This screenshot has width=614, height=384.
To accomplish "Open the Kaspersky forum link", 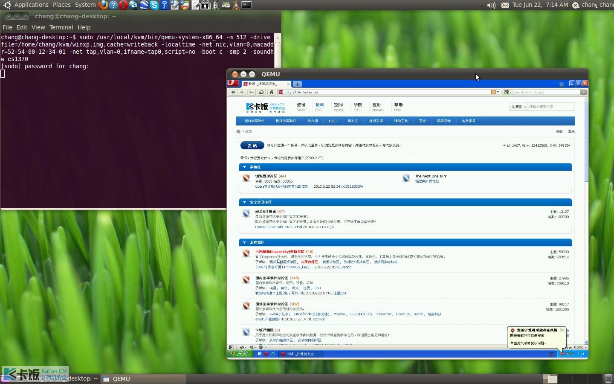I will (280, 252).
